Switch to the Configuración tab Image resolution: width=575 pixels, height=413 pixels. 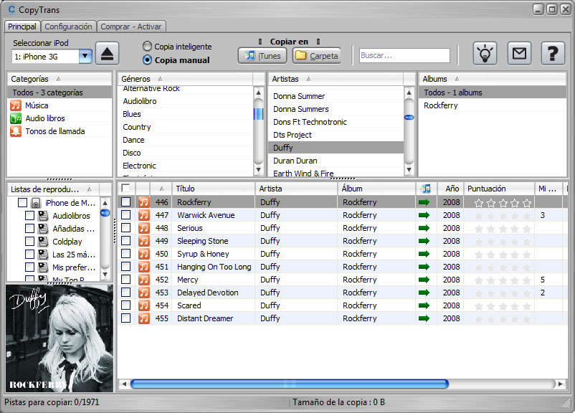[68, 27]
